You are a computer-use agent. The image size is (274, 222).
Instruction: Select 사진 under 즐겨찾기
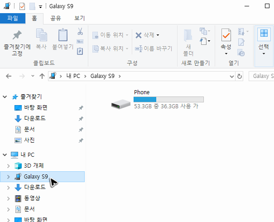click(x=29, y=140)
